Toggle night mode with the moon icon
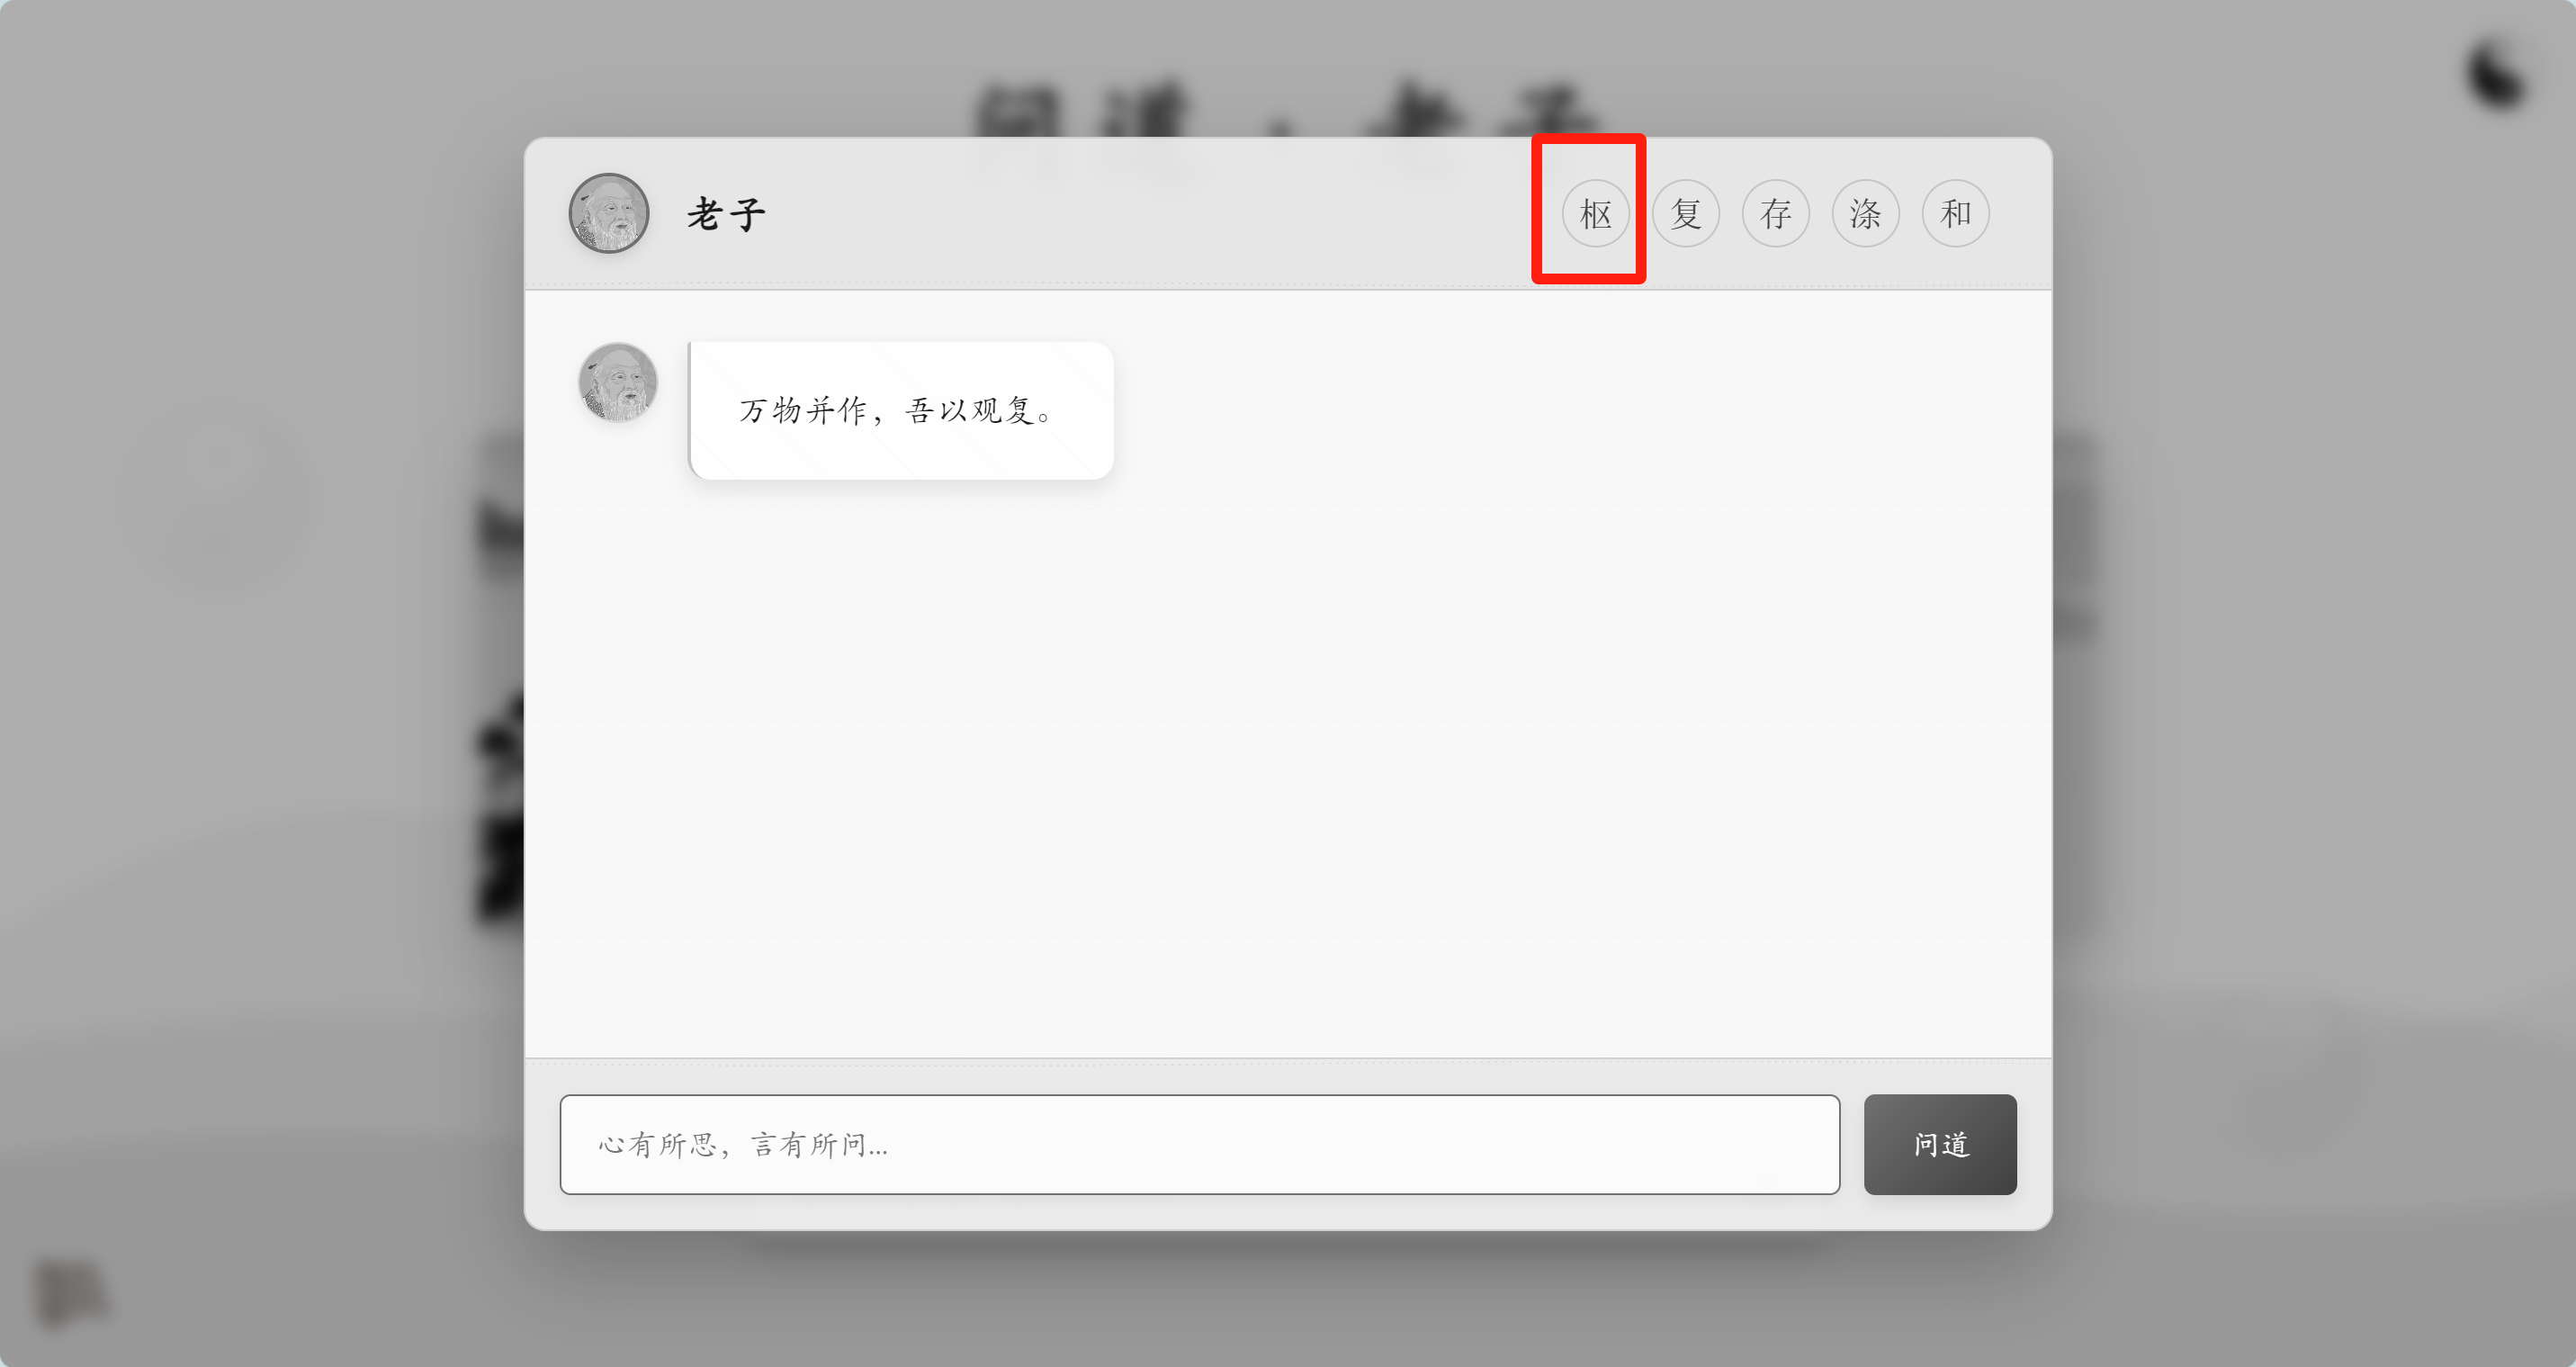The image size is (2576, 1367). coord(2496,75)
